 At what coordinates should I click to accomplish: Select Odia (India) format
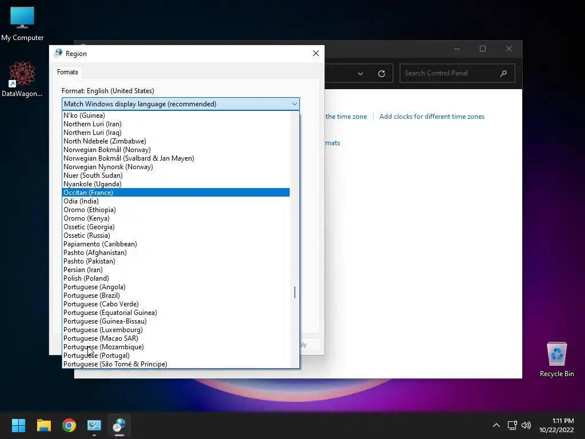(x=176, y=201)
